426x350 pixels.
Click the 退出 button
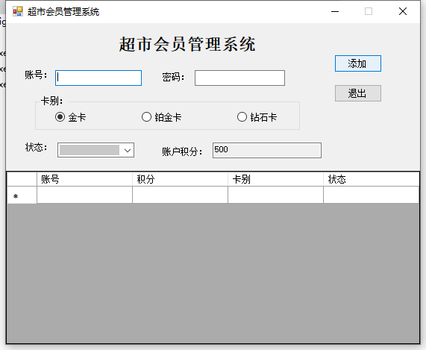358,93
